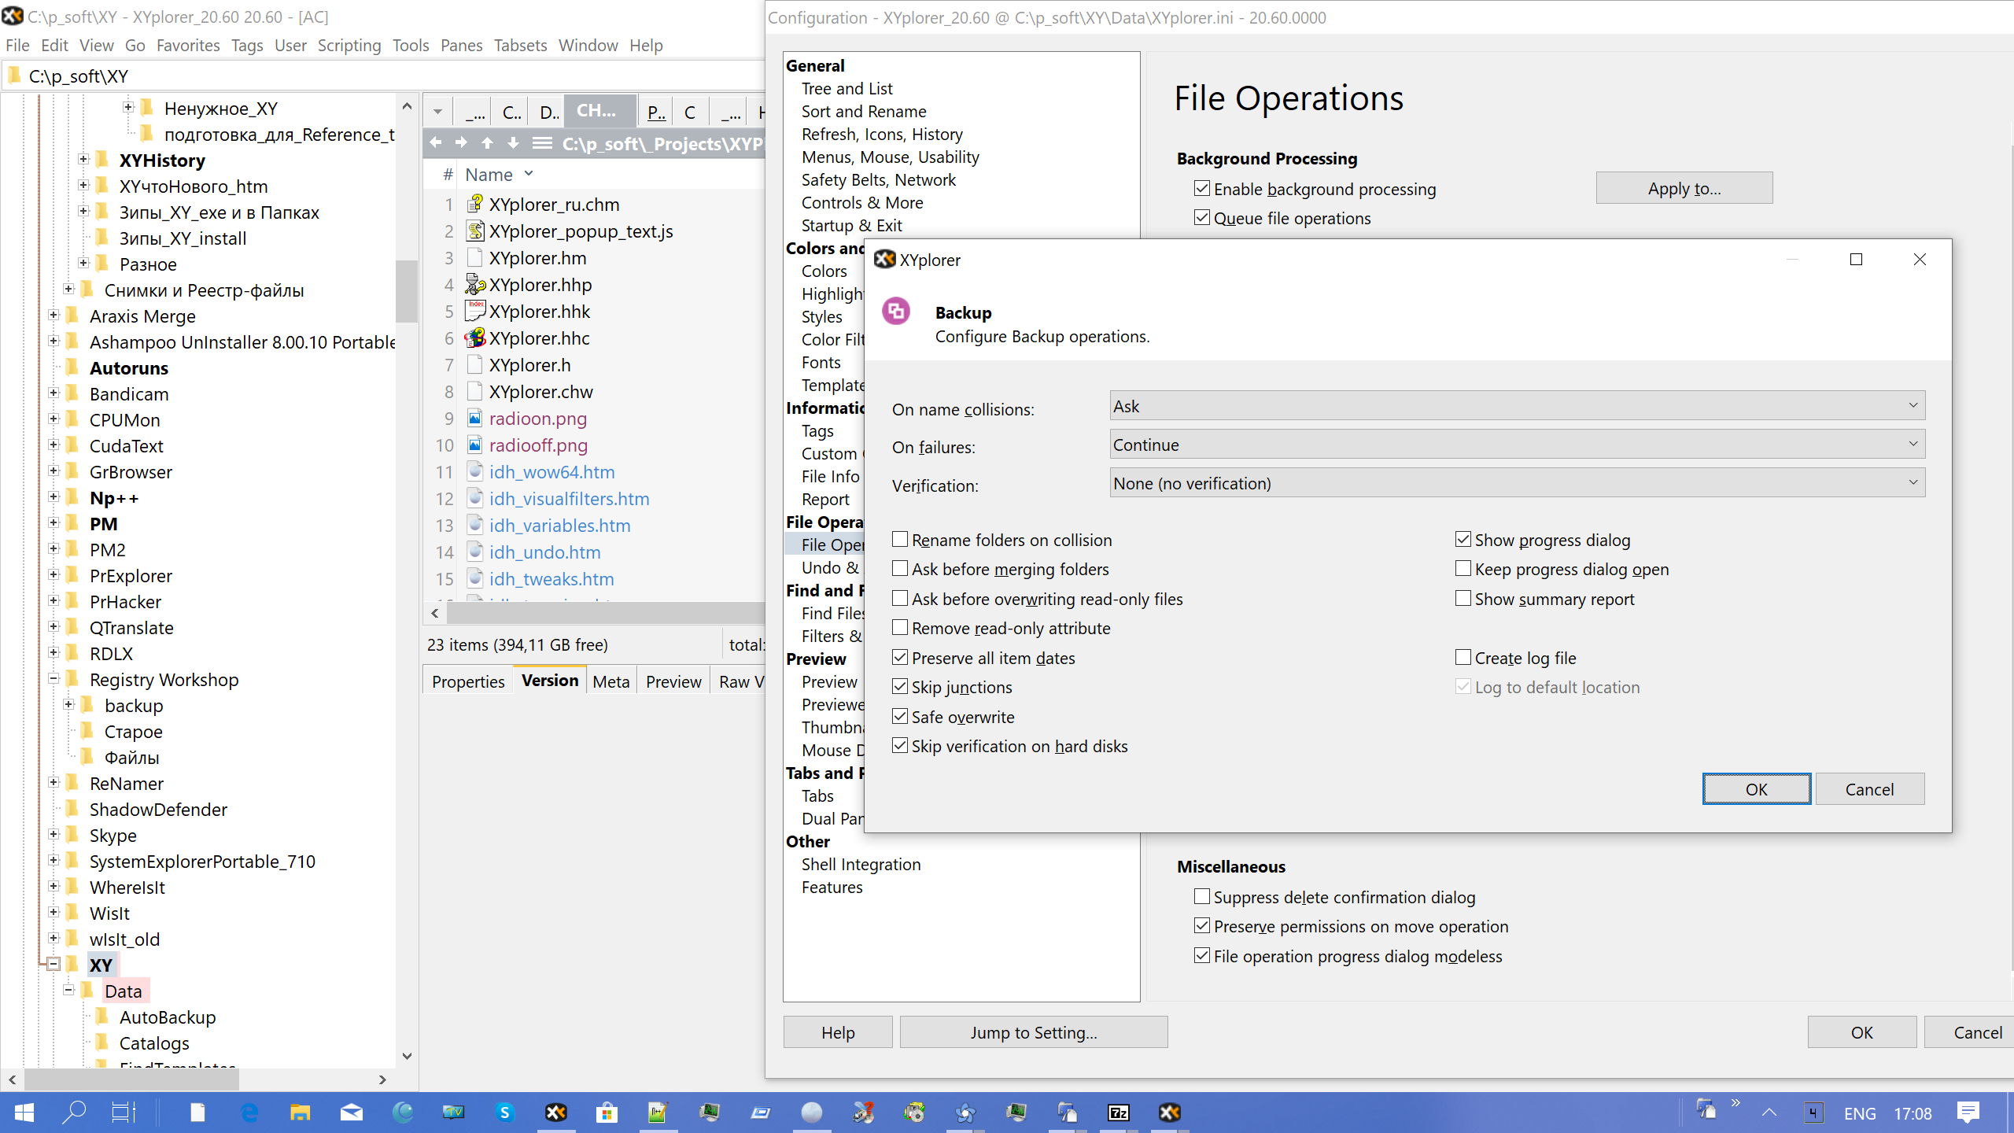
Task: Open the Tabsets menu
Action: (x=520, y=45)
